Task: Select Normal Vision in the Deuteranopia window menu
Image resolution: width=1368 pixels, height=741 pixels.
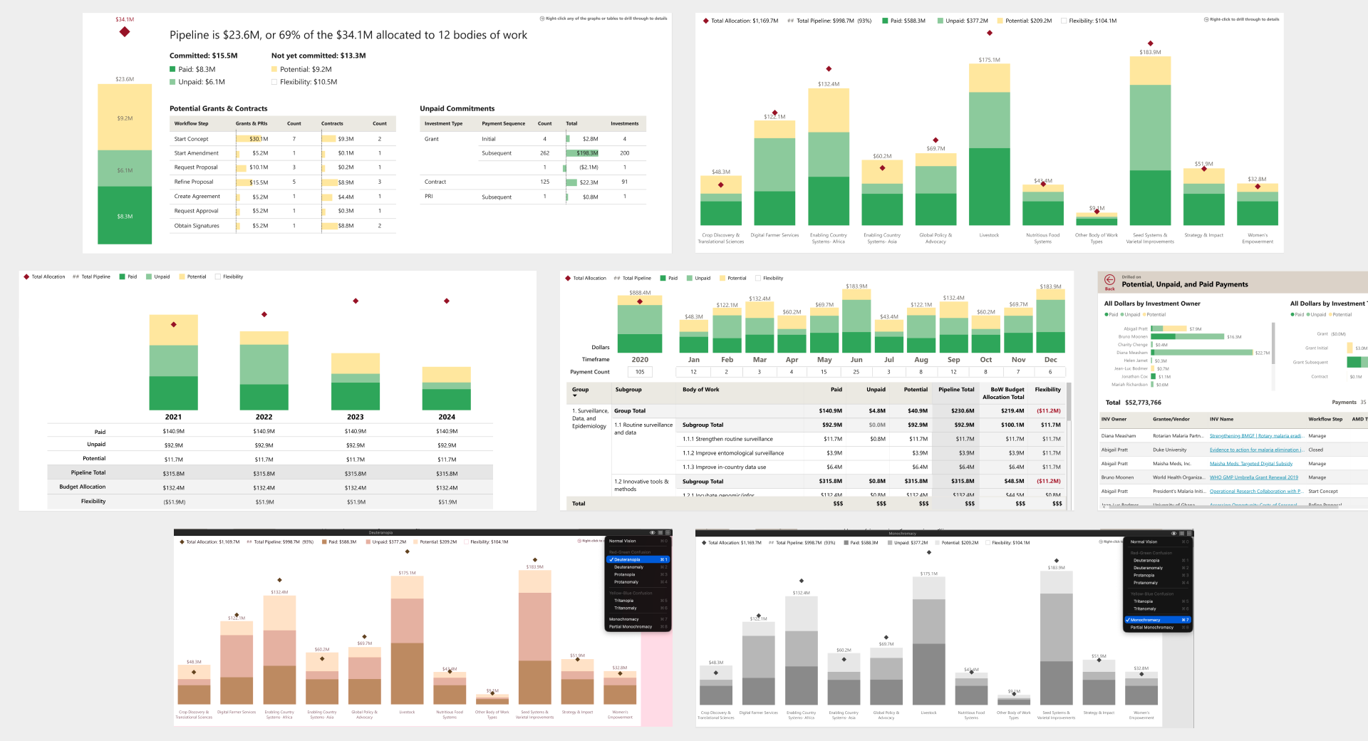Action: tap(622, 541)
